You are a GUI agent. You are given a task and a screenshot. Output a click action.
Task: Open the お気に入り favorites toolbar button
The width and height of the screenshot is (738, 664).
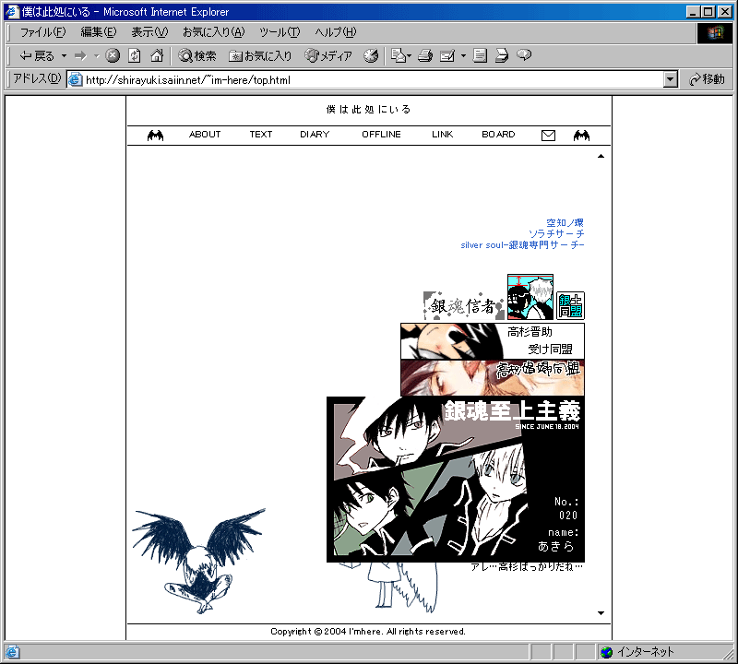pyautogui.click(x=260, y=56)
